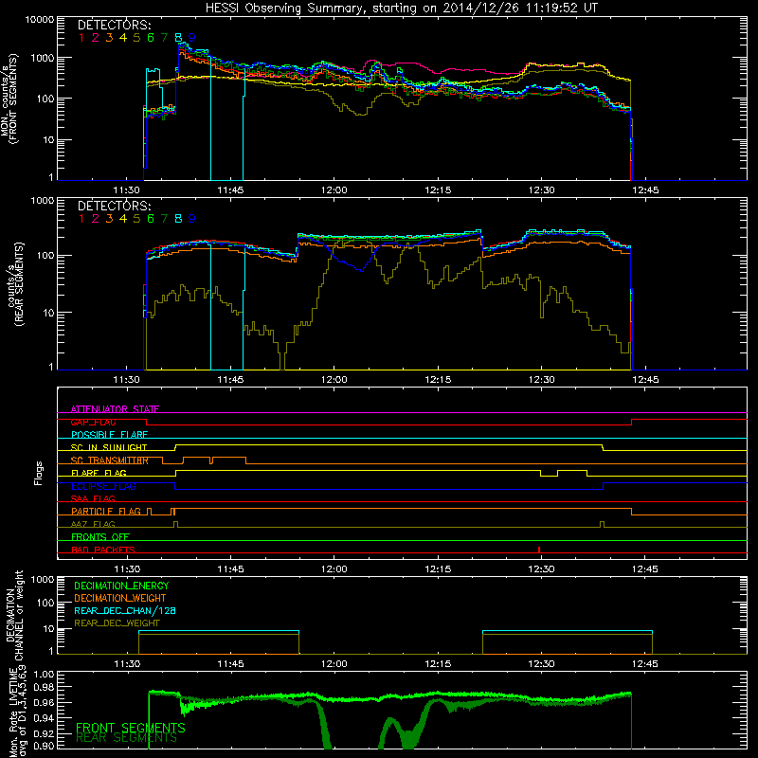Click 12:45 tick label under flags panel
Image resolution: width=758 pixels, height=758 pixels.
pos(645,569)
